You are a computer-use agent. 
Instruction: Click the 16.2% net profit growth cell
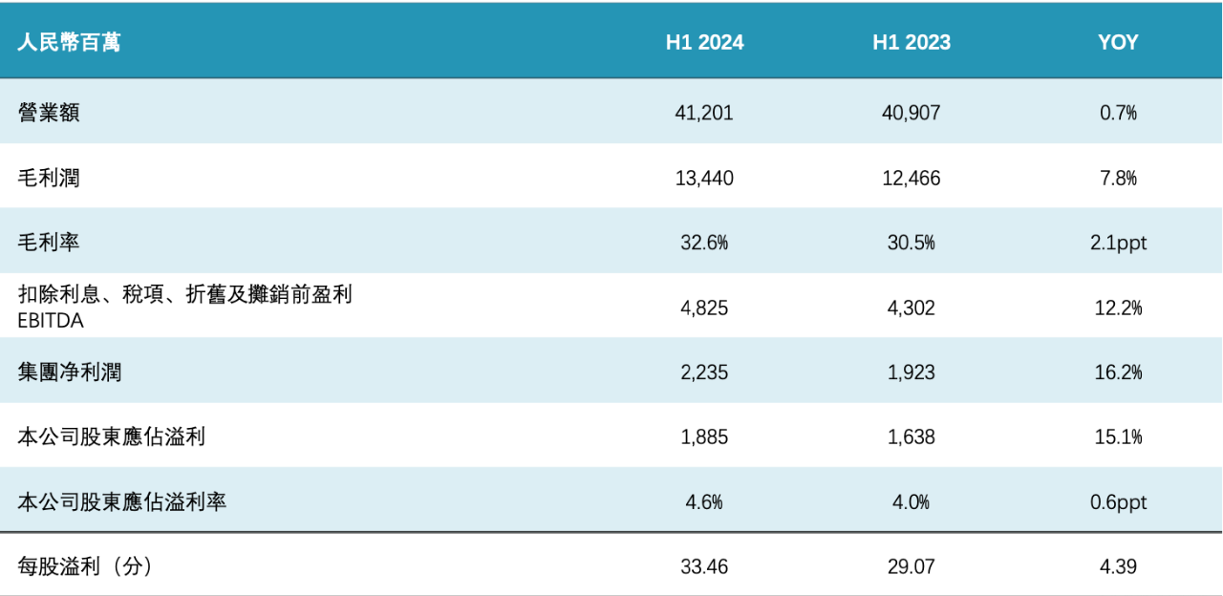(1118, 372)
